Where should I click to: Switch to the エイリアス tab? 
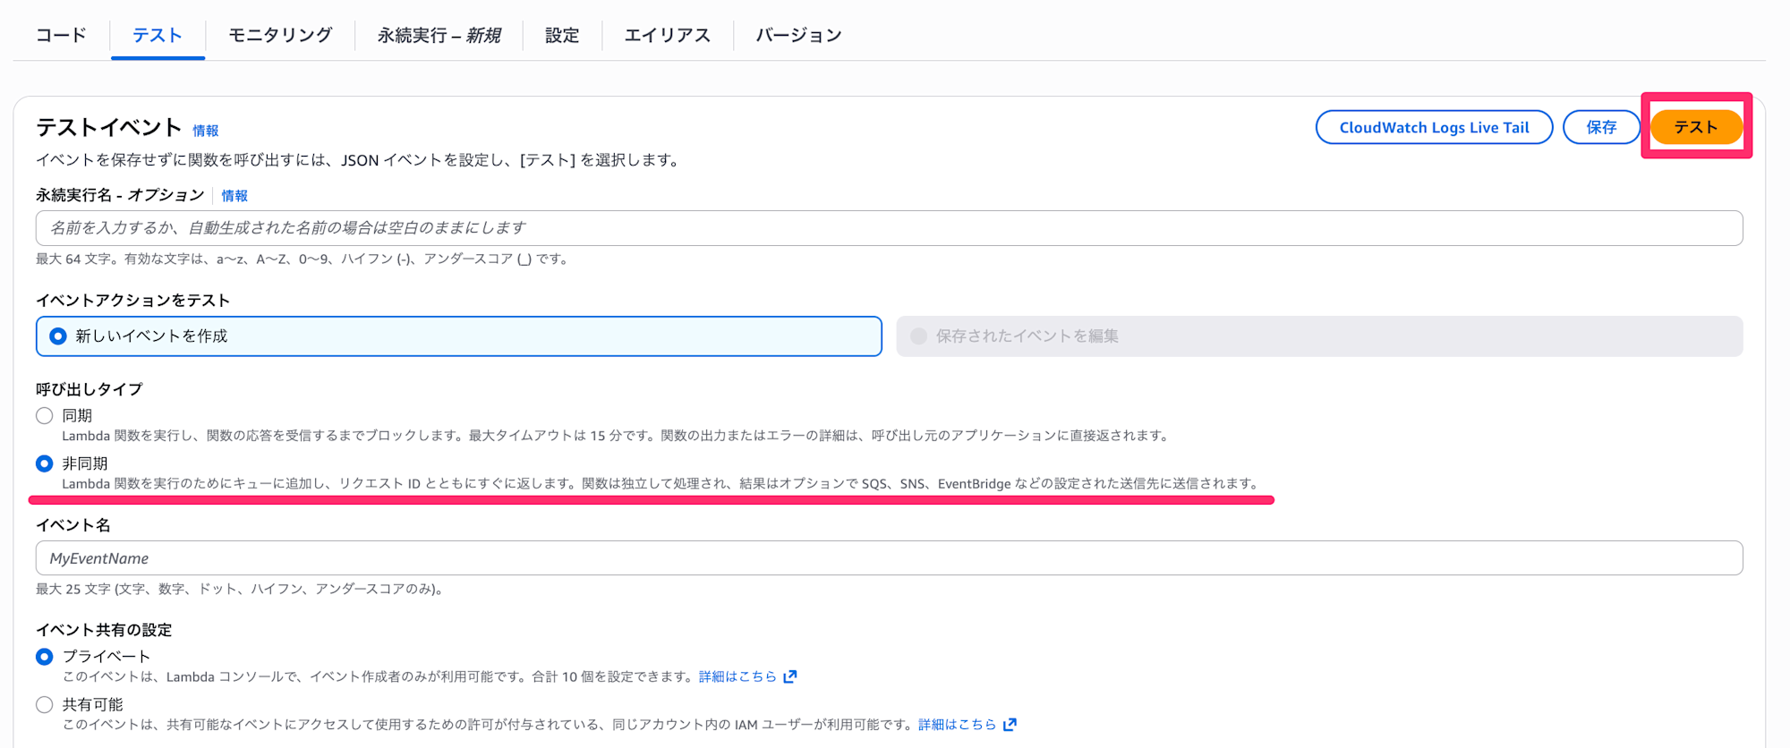tap(667, 35)
